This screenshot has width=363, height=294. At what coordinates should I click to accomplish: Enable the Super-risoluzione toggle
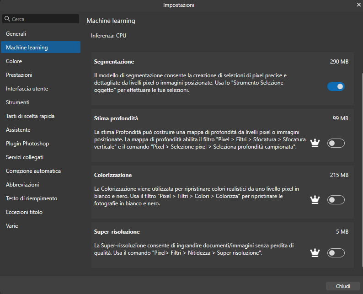(336, 253)
